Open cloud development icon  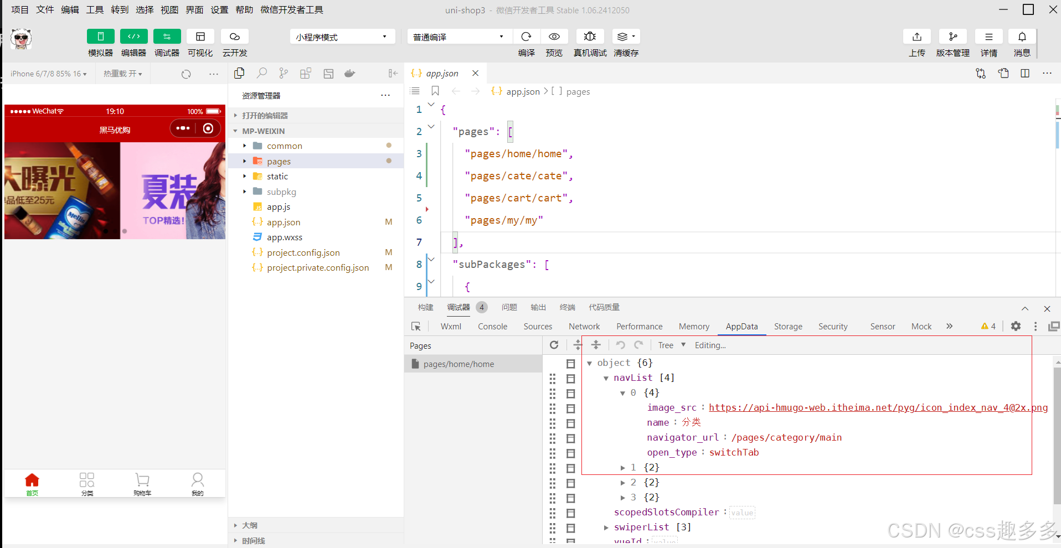point(235,37)
